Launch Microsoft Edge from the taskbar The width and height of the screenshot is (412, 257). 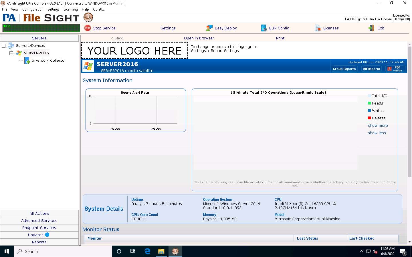click(147, 251)
